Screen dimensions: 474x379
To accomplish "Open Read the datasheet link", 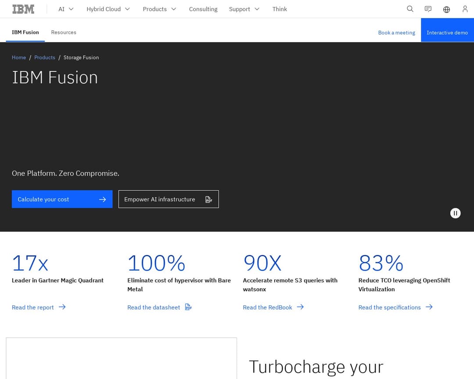I will [x=160, y=307].
